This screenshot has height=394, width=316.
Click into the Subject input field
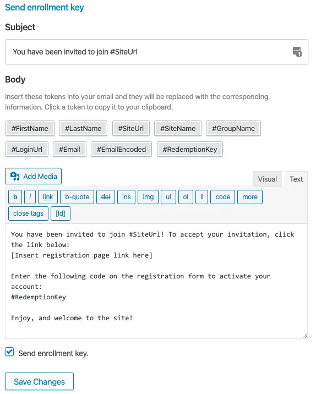tap(157, 52)
